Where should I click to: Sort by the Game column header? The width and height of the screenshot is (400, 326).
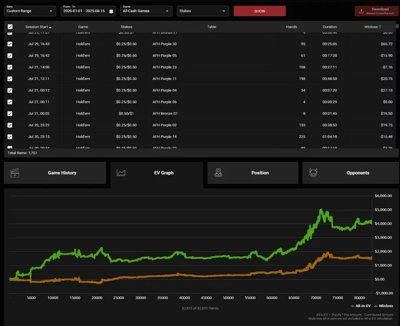[83, 27]
